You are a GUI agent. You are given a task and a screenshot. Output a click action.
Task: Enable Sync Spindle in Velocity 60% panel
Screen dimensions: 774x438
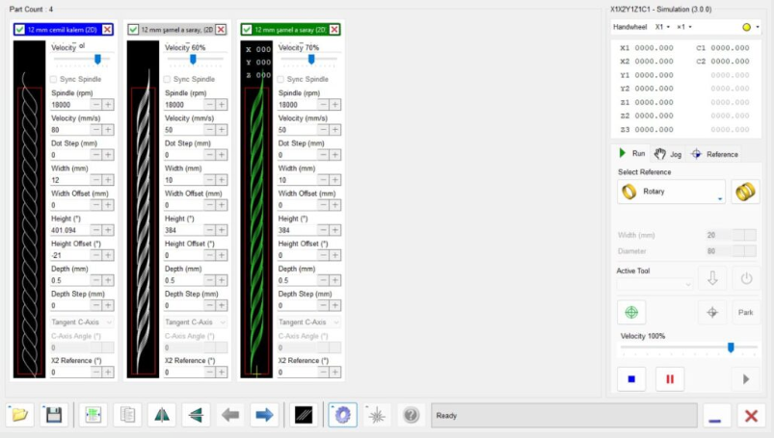tap(167, 79)
